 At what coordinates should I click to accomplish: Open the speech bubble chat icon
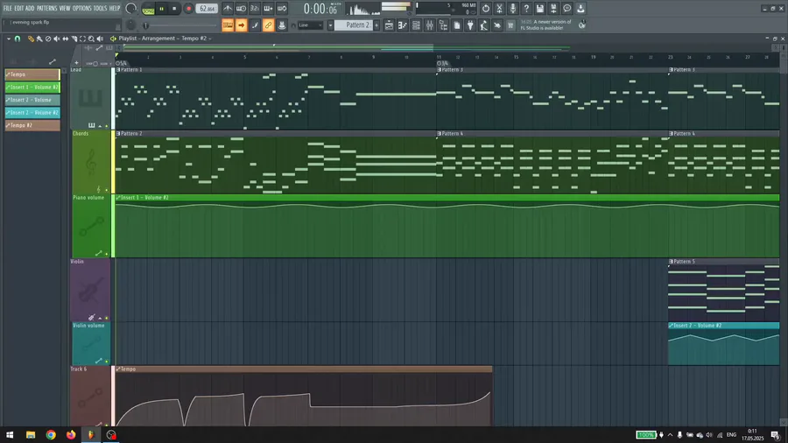pos(566,9)
